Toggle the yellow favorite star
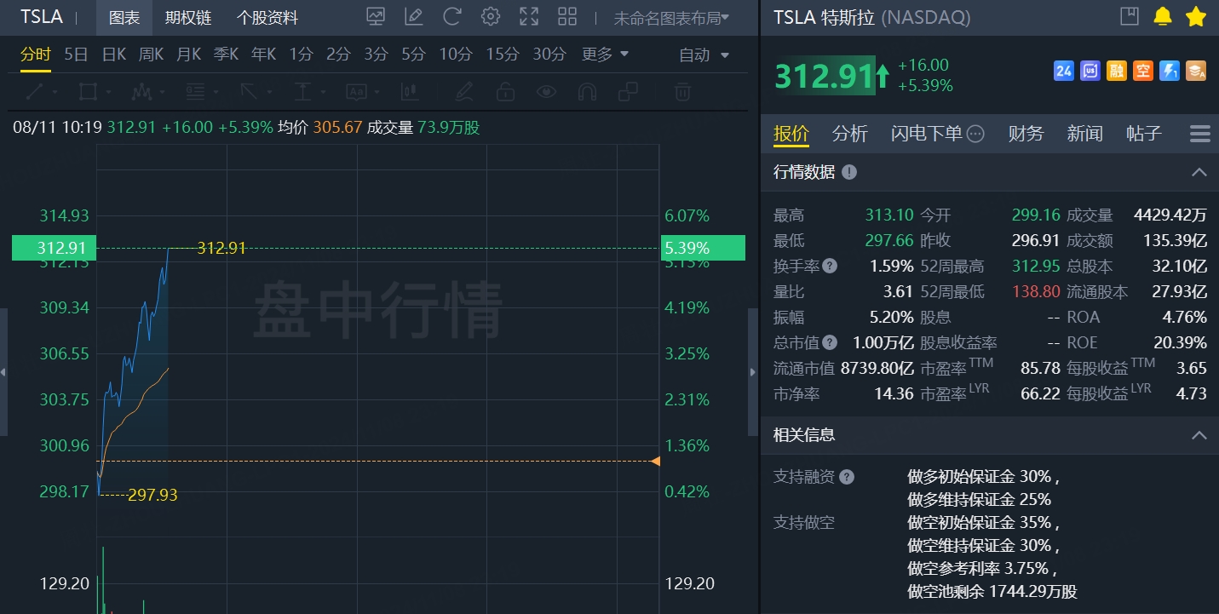The height and width of the screenshot is (614, 1219). pos(1196,16)
